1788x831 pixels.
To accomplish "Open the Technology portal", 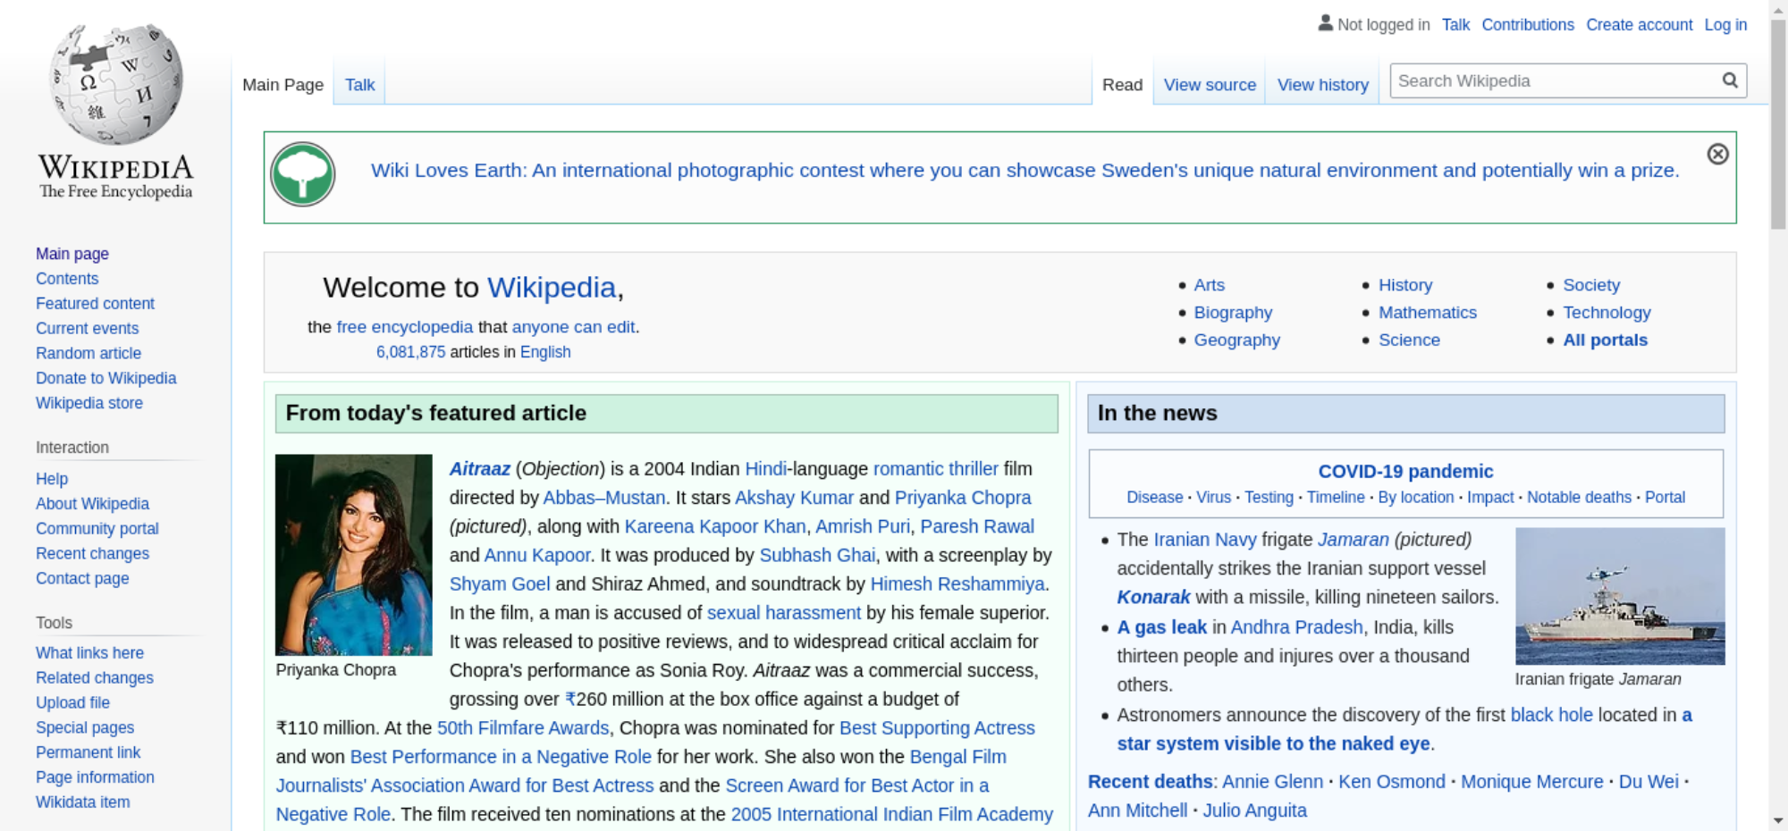I will 1607,313.
